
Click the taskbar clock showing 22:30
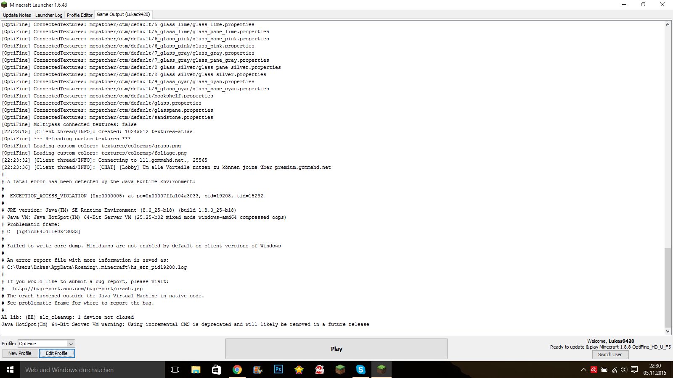pyautogui.click(x=654, y=370)
